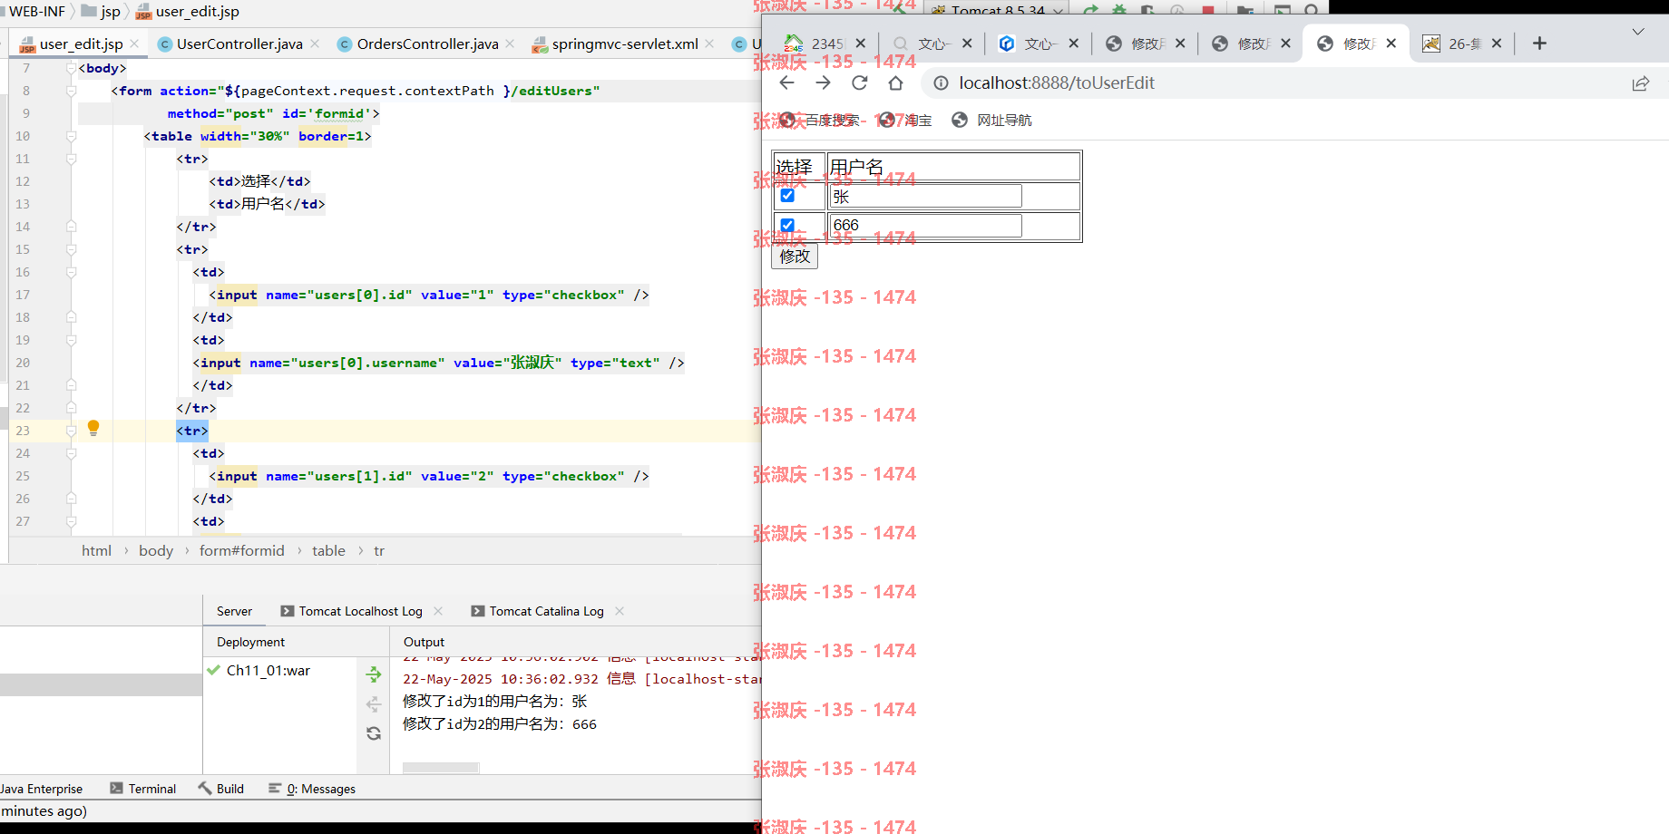Select form#formid in the editor breadcrumb
This screenshot has height=834, width=1669.
point(242,551)
